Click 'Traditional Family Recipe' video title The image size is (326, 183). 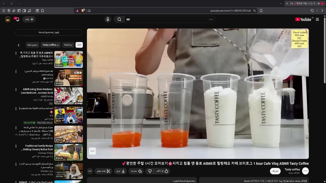[37, 148]
